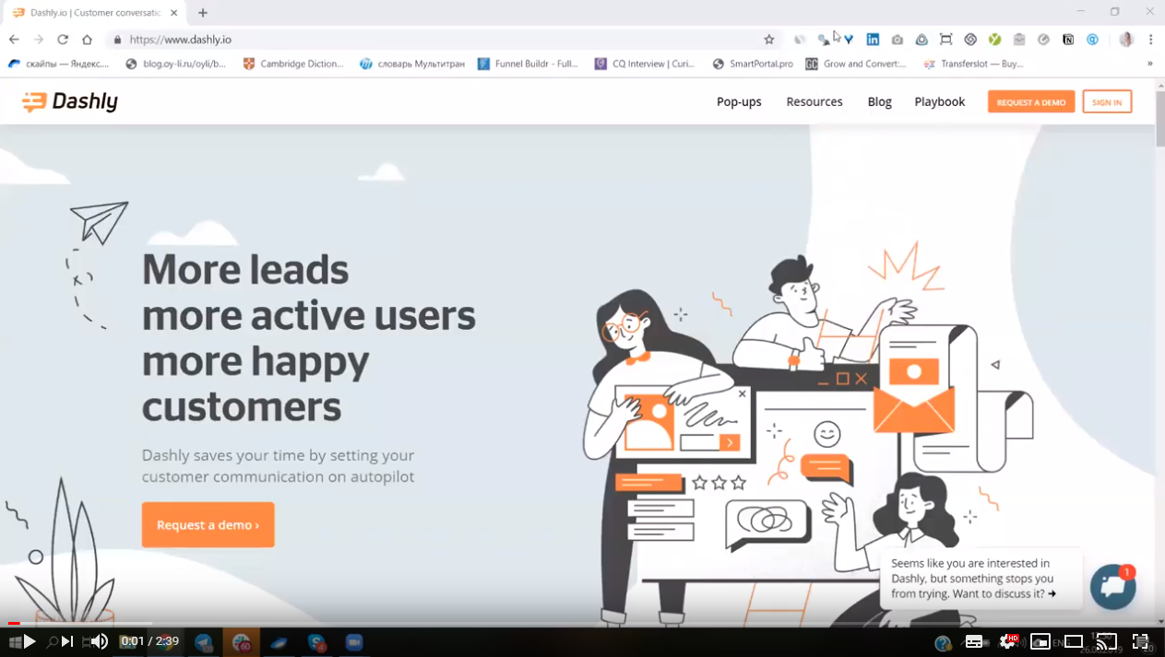Cast the video to a device

tap(1107, 641)
